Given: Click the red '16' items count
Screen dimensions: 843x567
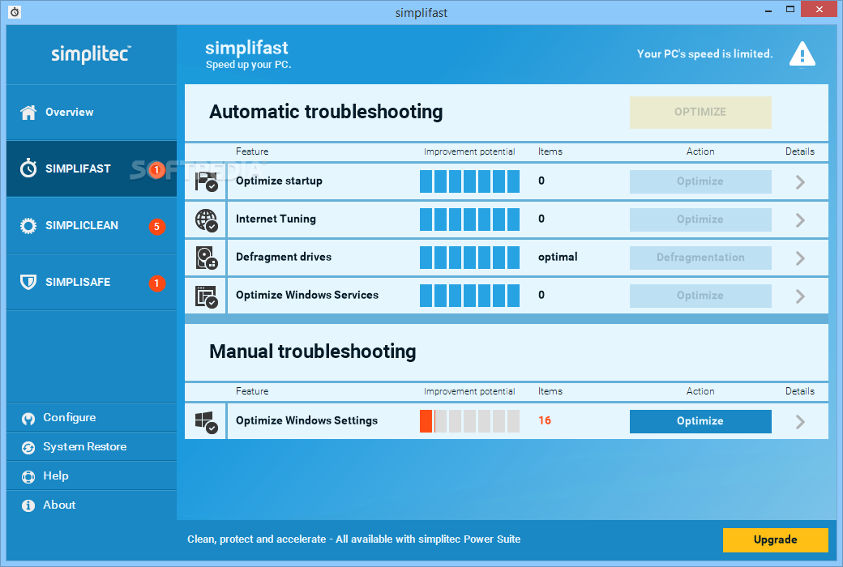Looking at the screenshot, I should (x=545, y=421).
